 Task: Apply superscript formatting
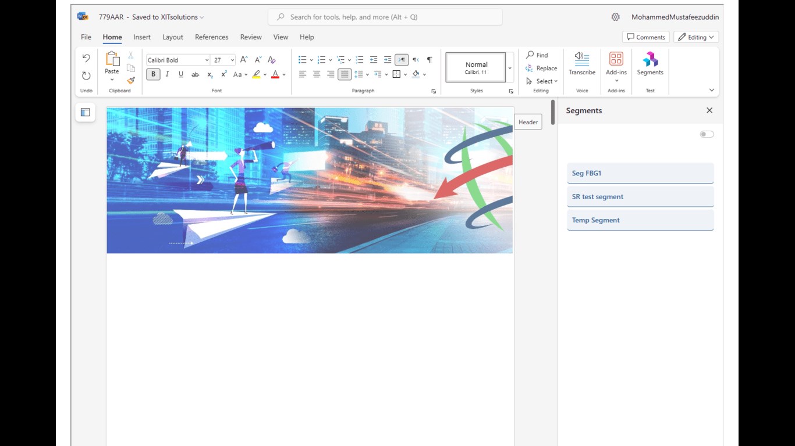[x=223, y=74]
